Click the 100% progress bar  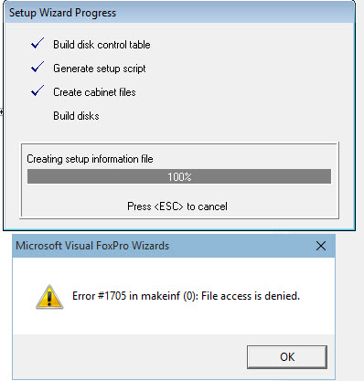[179, 176]
